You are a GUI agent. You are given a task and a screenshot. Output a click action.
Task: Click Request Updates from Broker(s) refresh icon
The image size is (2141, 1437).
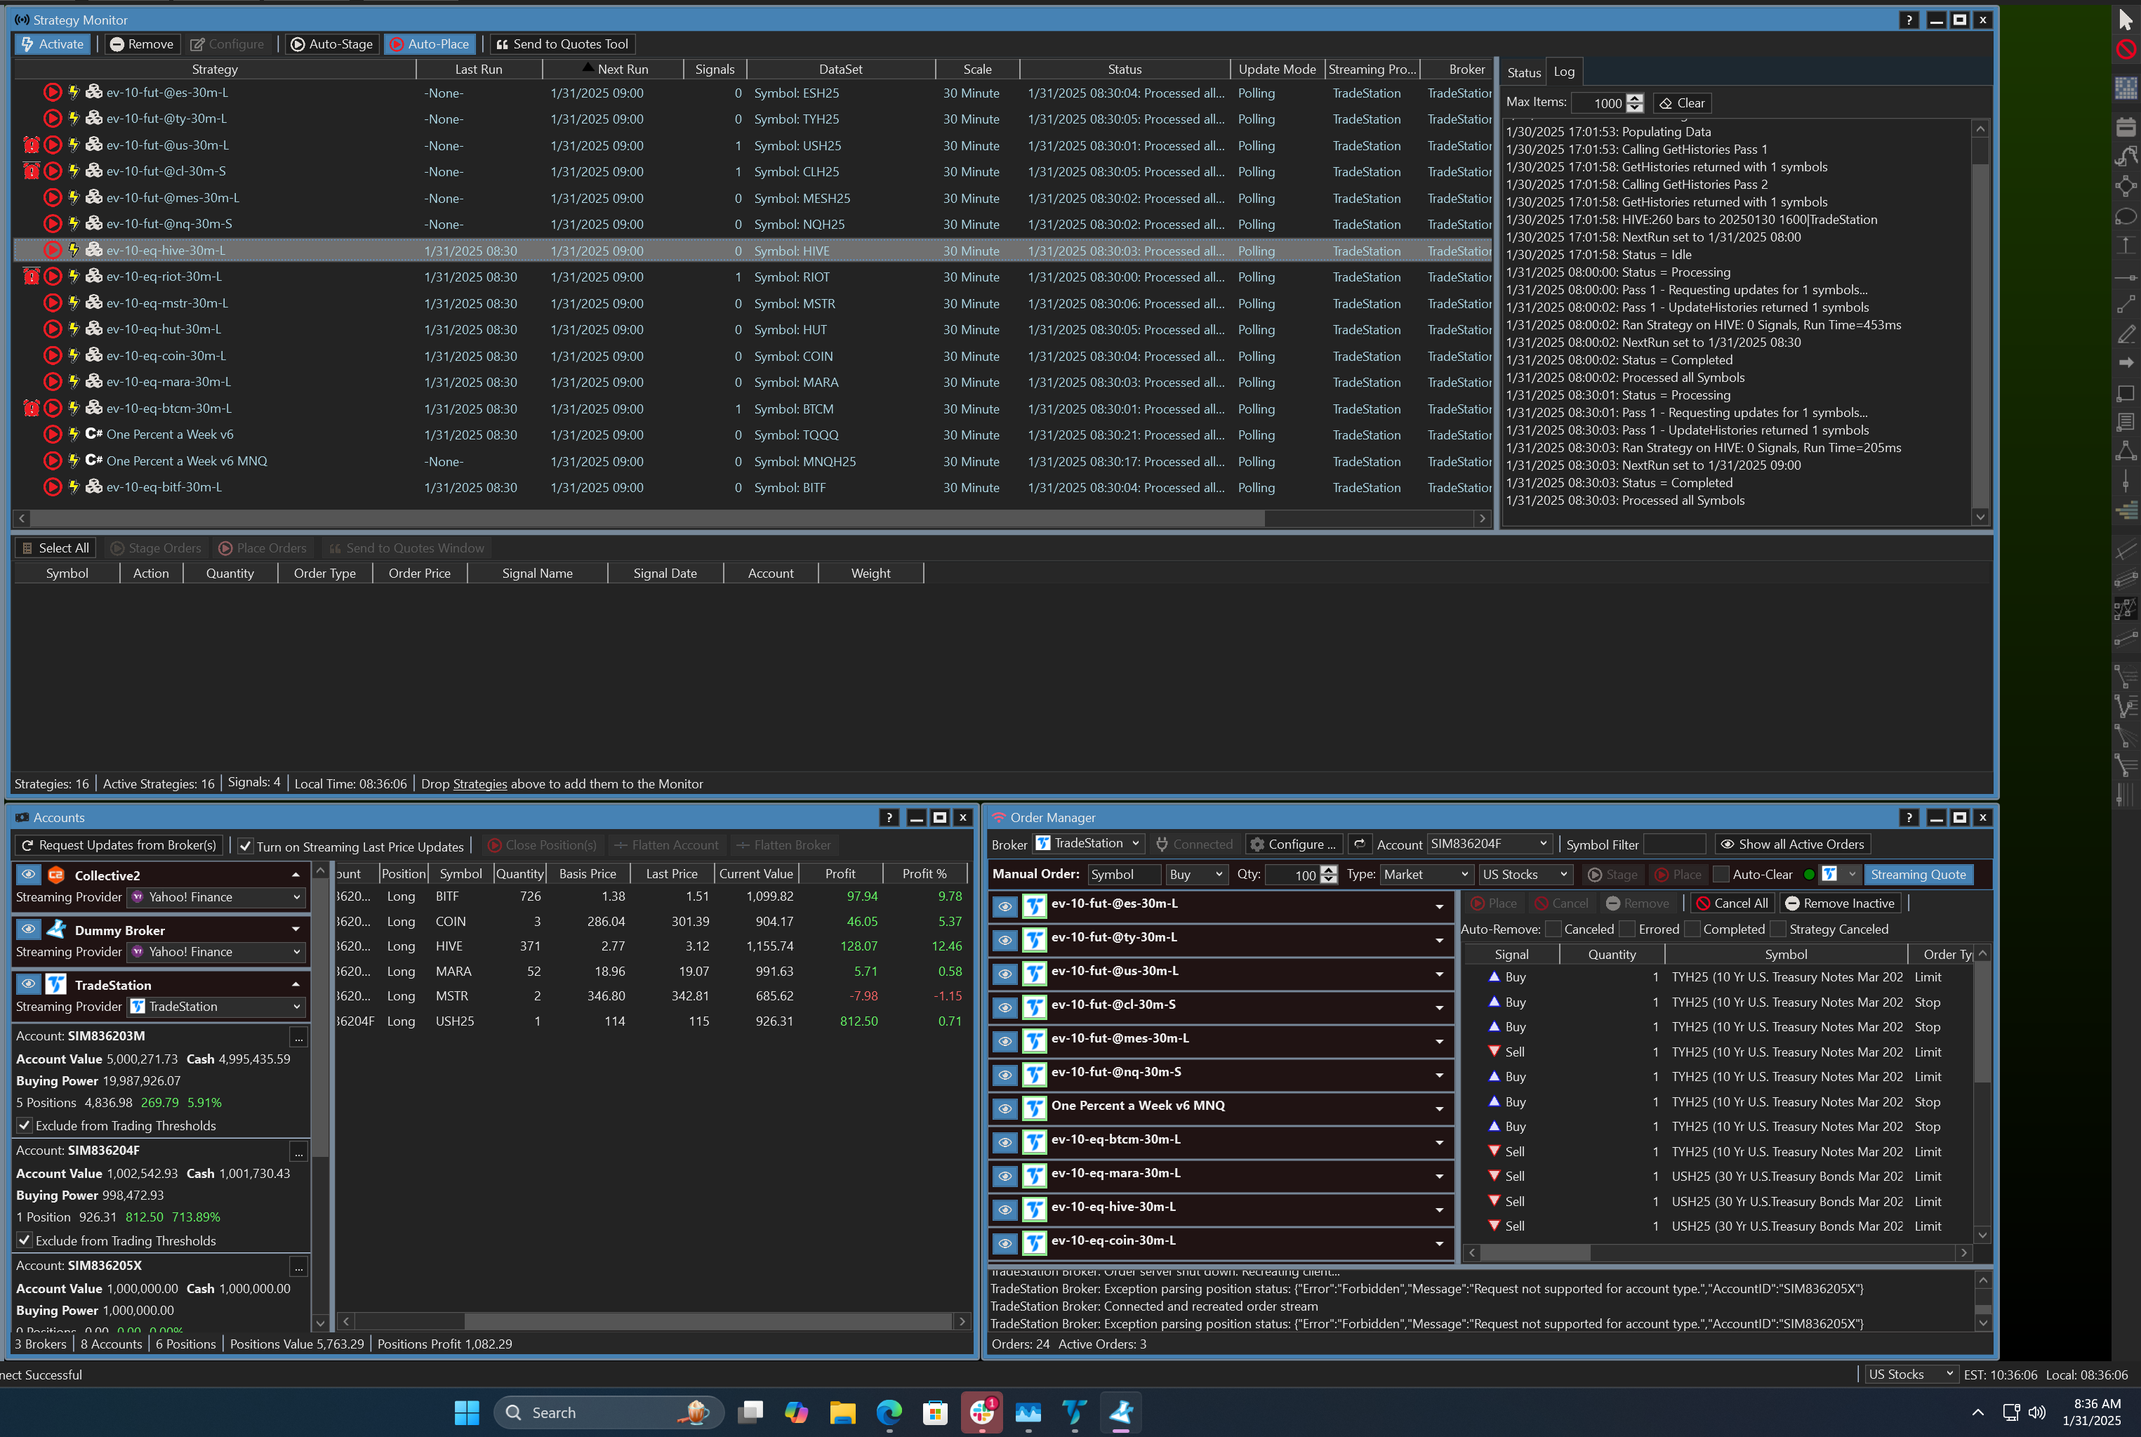click(x=27, y=845)
